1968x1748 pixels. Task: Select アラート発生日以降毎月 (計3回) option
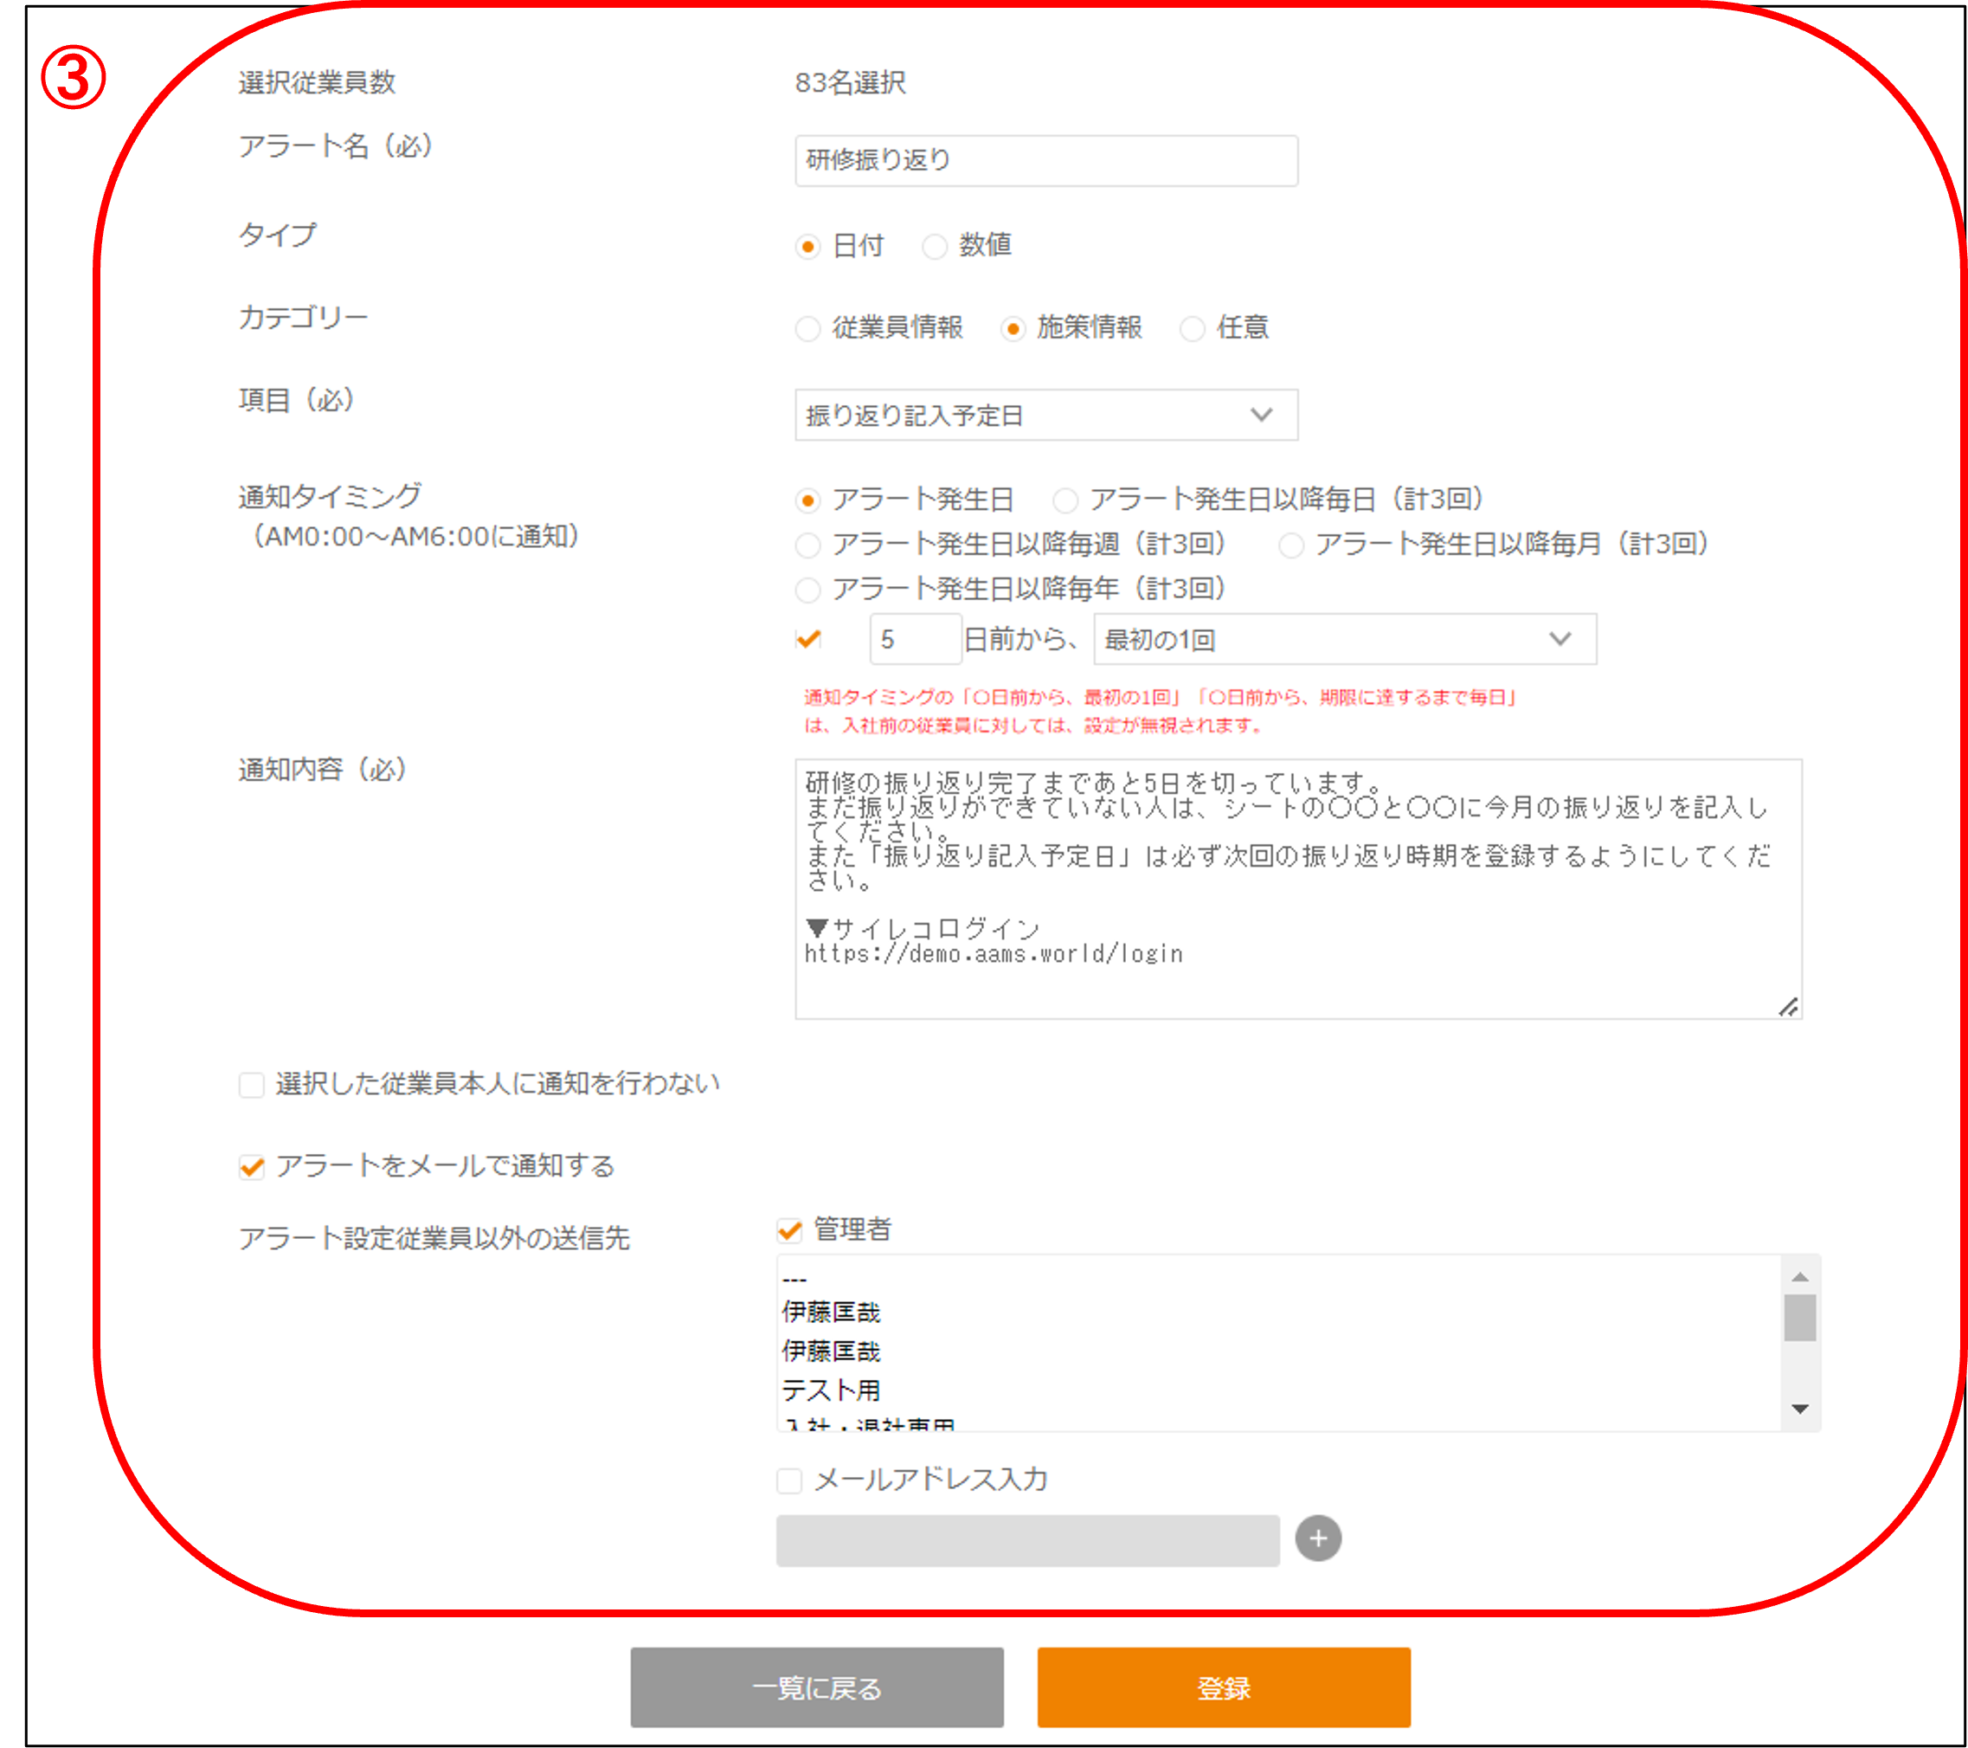point(1291,545)
